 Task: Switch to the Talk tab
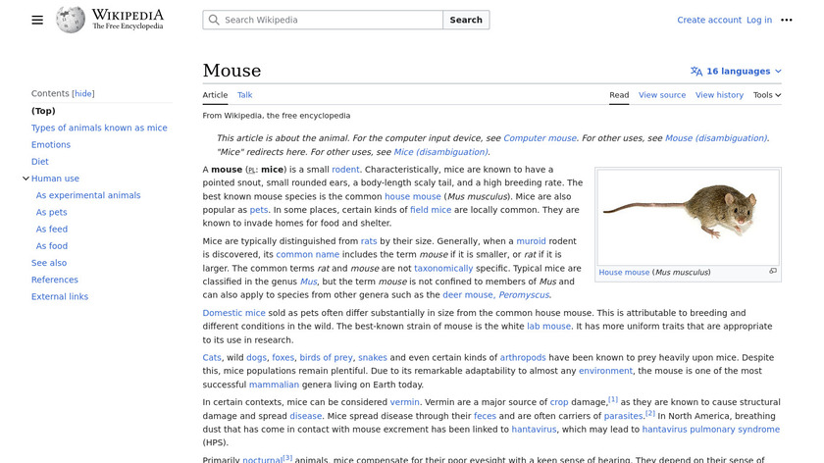(245, 95)
